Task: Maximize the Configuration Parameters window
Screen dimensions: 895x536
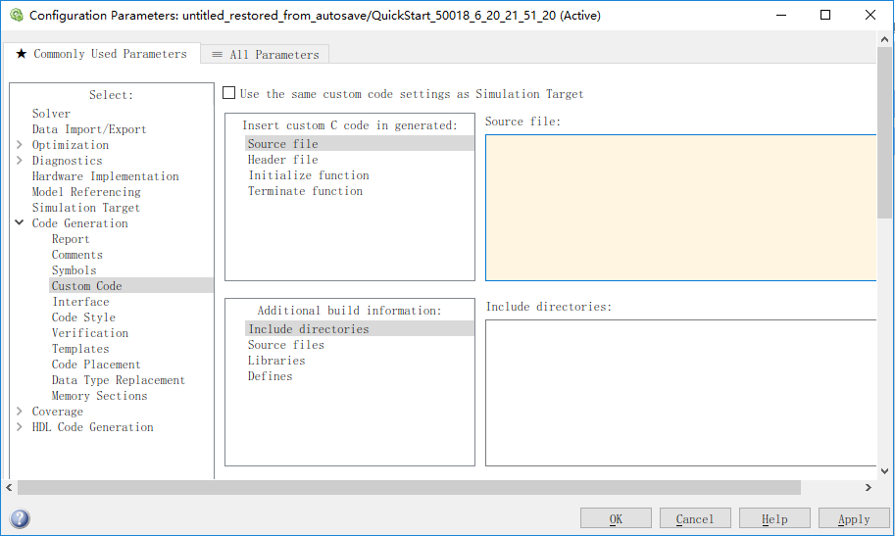Action: [x=825, y=15]
